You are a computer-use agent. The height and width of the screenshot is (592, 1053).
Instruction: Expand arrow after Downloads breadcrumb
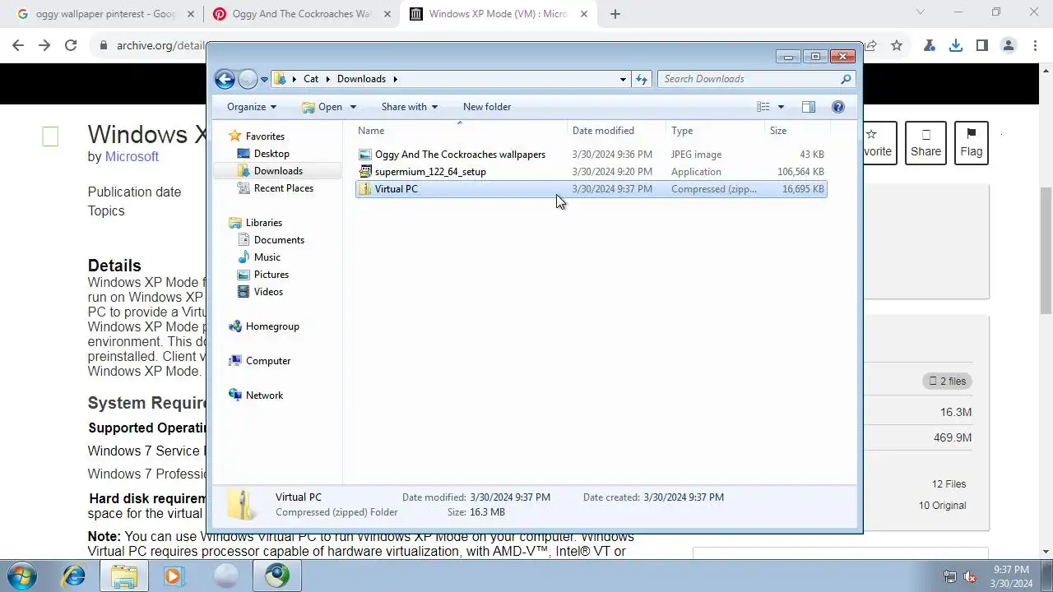click(395, 79)
